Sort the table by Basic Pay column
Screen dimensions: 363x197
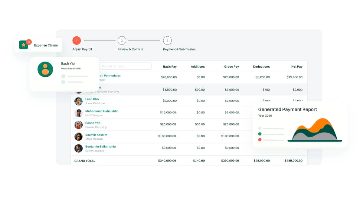coord(170,66)
